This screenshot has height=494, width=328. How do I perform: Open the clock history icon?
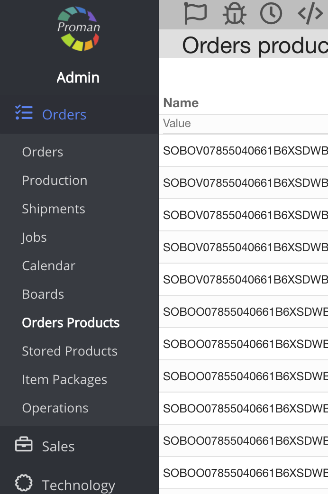point(271,13)
